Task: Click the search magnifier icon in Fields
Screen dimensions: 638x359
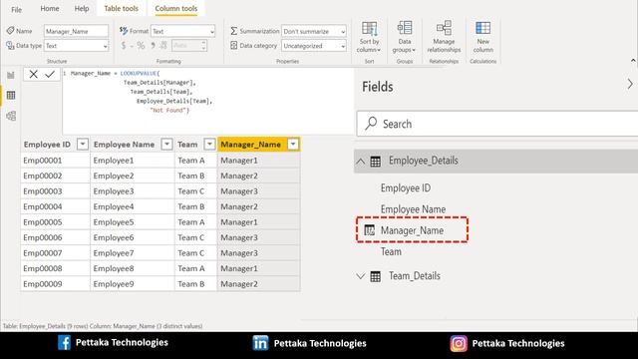Action: pos(371,124)
